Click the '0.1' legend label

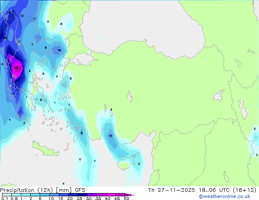[x=4, y=198]
